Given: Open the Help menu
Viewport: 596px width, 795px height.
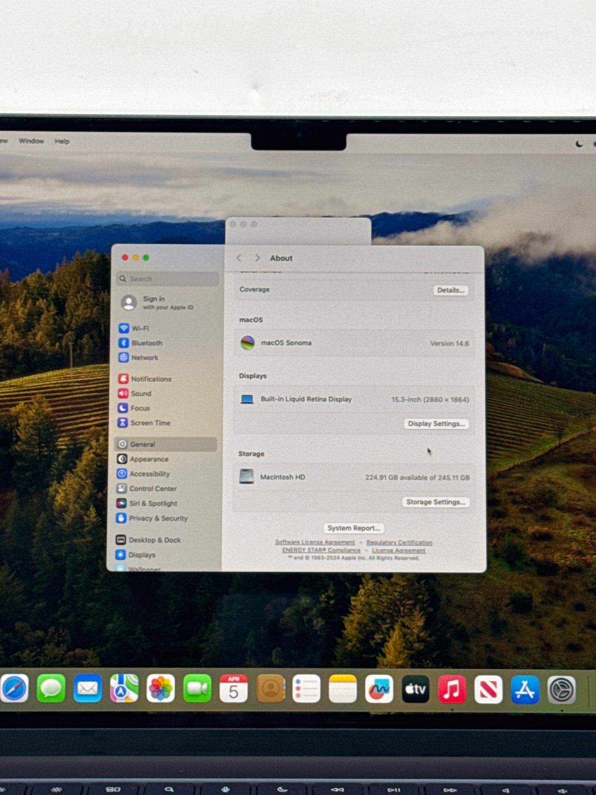Looking at the screenshot, I should (62, 142).
